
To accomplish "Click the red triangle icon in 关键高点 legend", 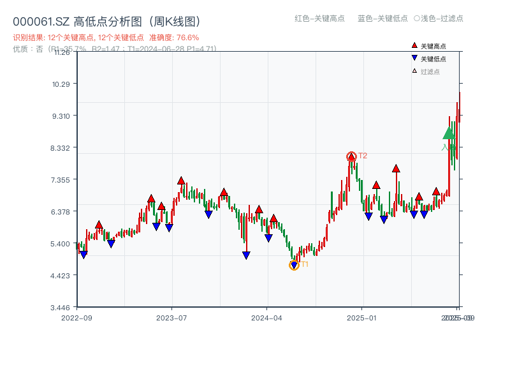I will (x=414, y=45).
